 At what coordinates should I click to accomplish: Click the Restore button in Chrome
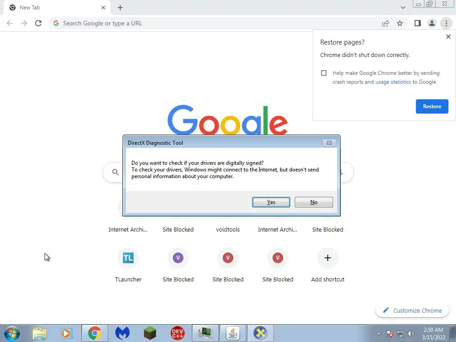tap(432, 106)
